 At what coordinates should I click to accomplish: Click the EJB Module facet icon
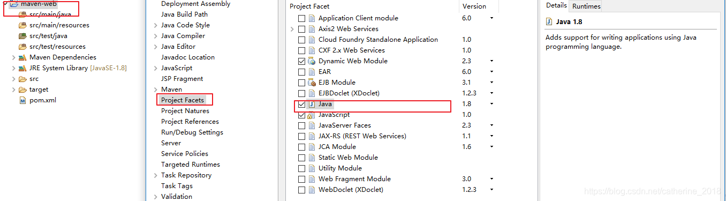pos(312,83)
